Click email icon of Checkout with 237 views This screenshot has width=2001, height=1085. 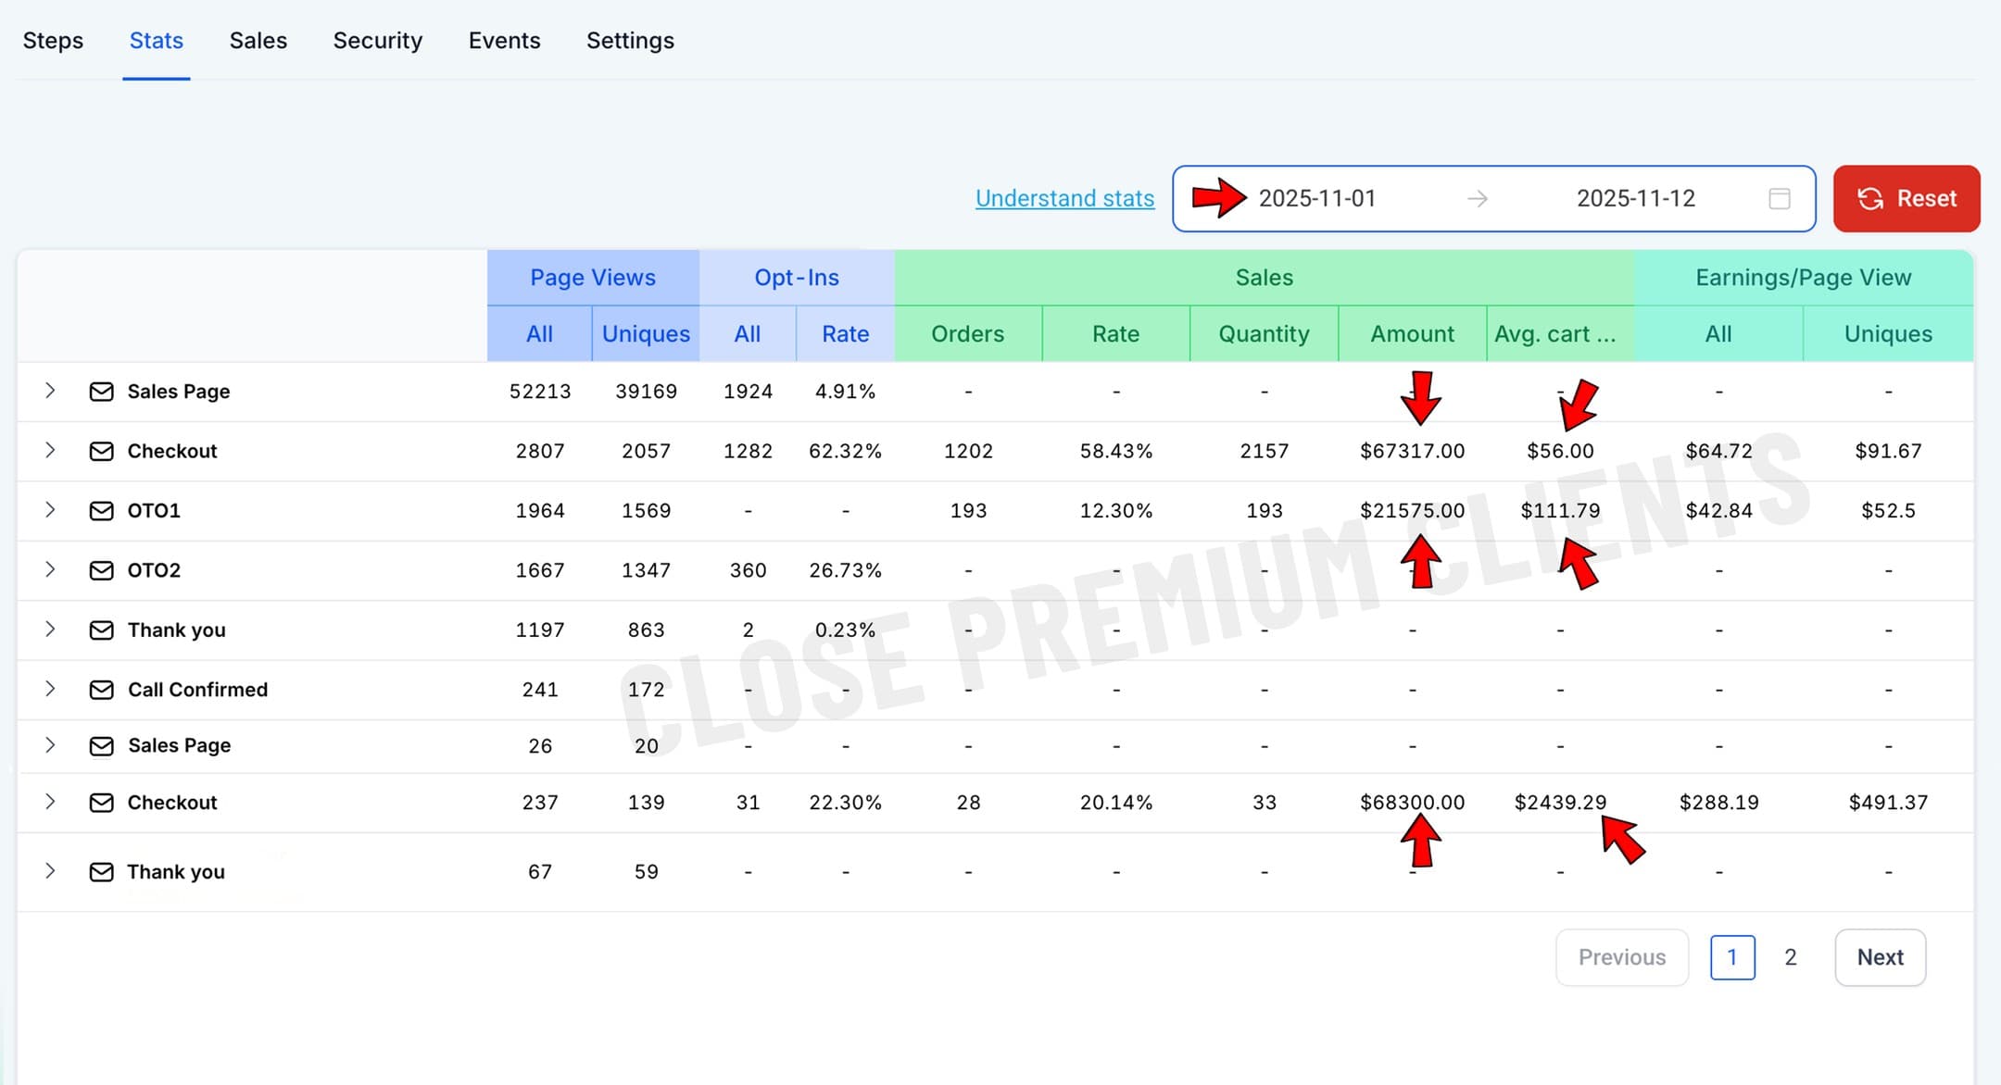(101, 803)
